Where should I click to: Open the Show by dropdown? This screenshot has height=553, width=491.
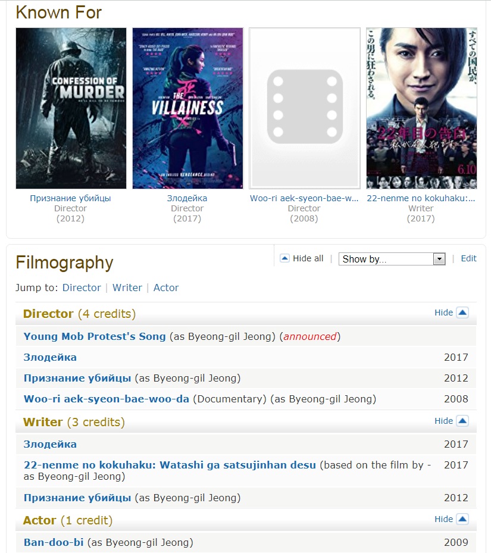point(392,259)
